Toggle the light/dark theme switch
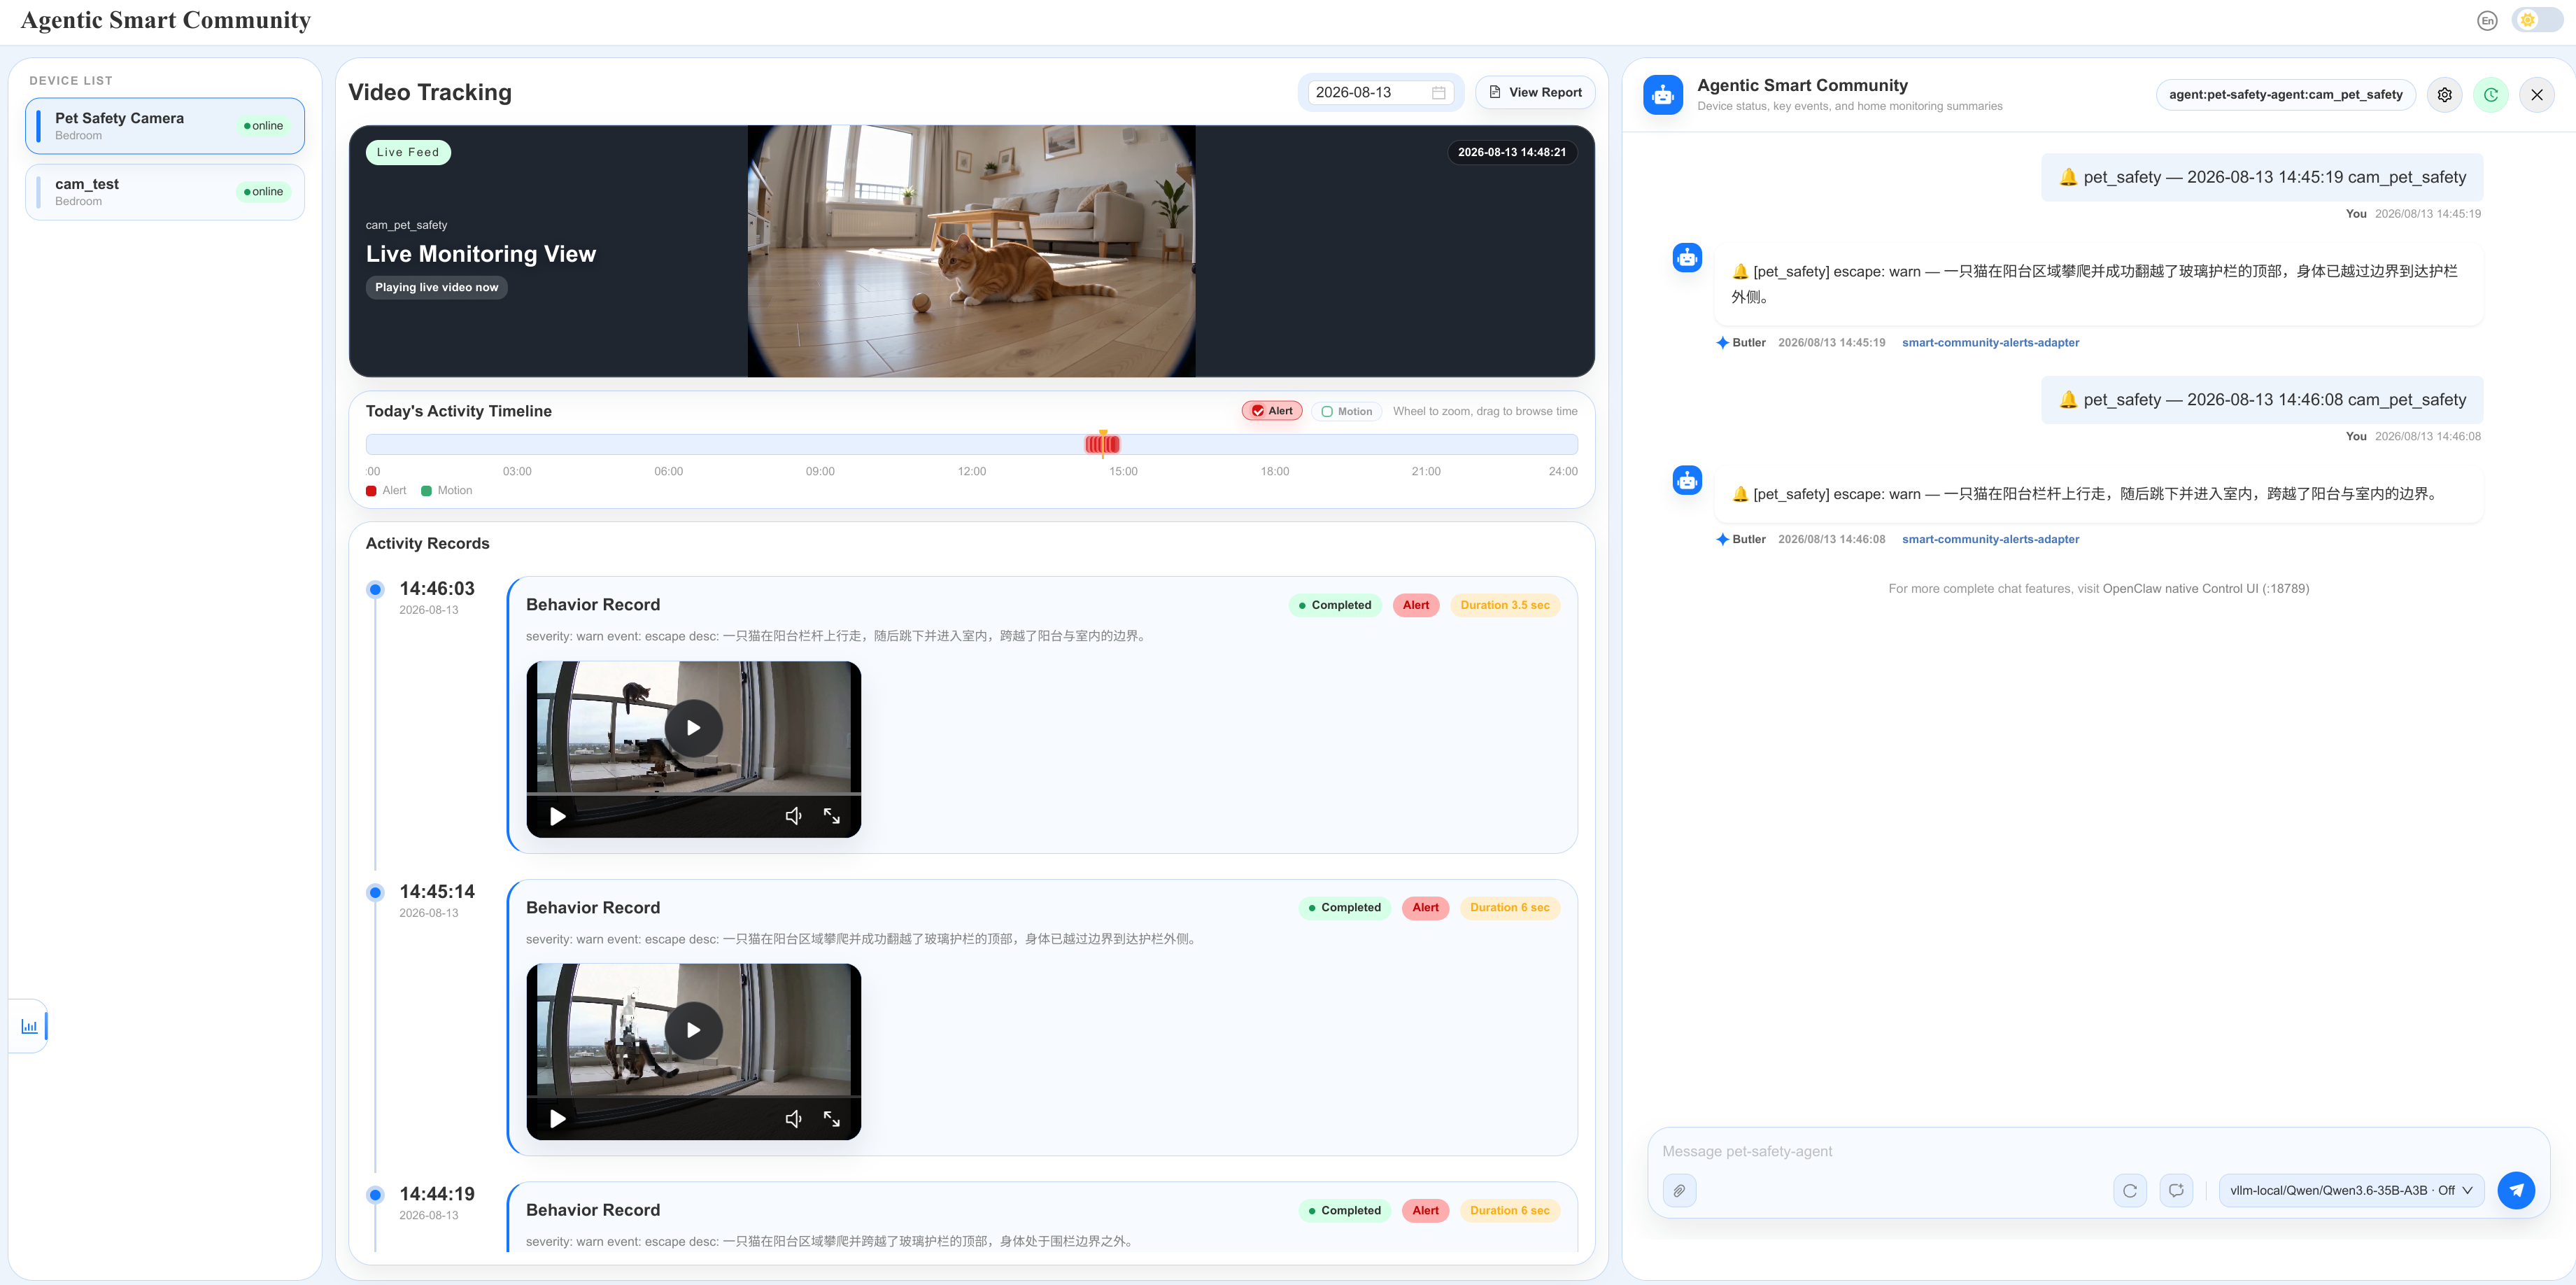This screenshot has height=1285, width=2576. pos(2537,20)
